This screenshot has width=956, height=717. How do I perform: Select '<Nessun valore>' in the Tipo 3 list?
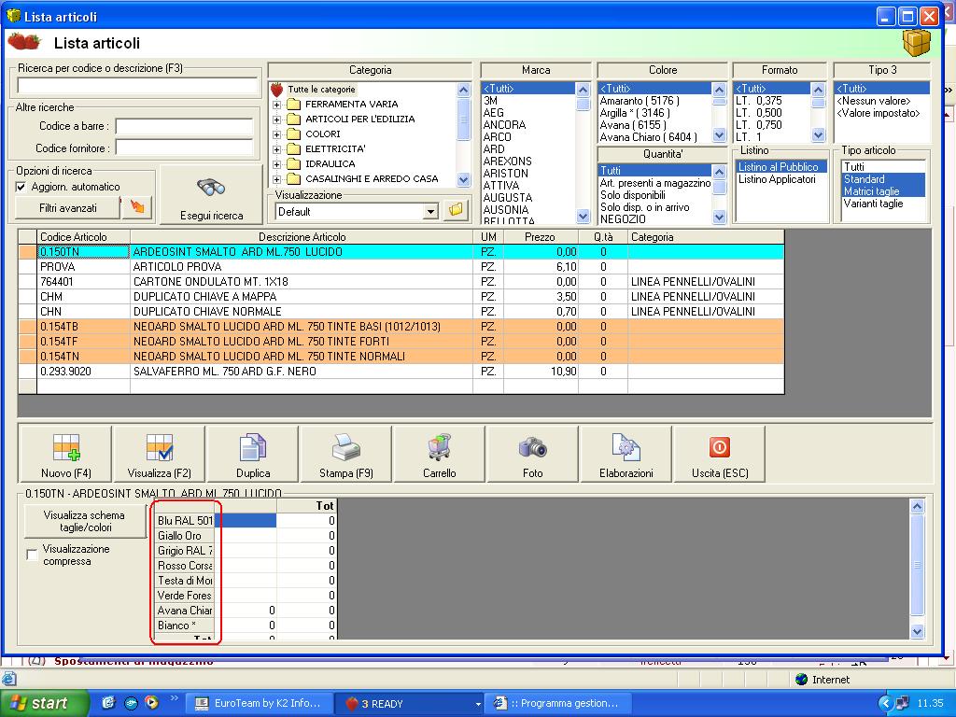click(874, 101)
